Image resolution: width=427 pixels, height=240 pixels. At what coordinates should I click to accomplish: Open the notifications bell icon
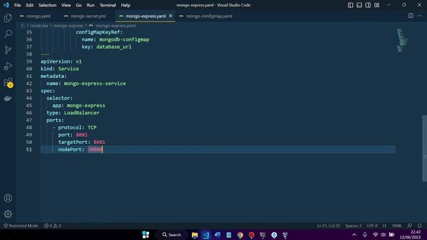click(x=420, y=225)
